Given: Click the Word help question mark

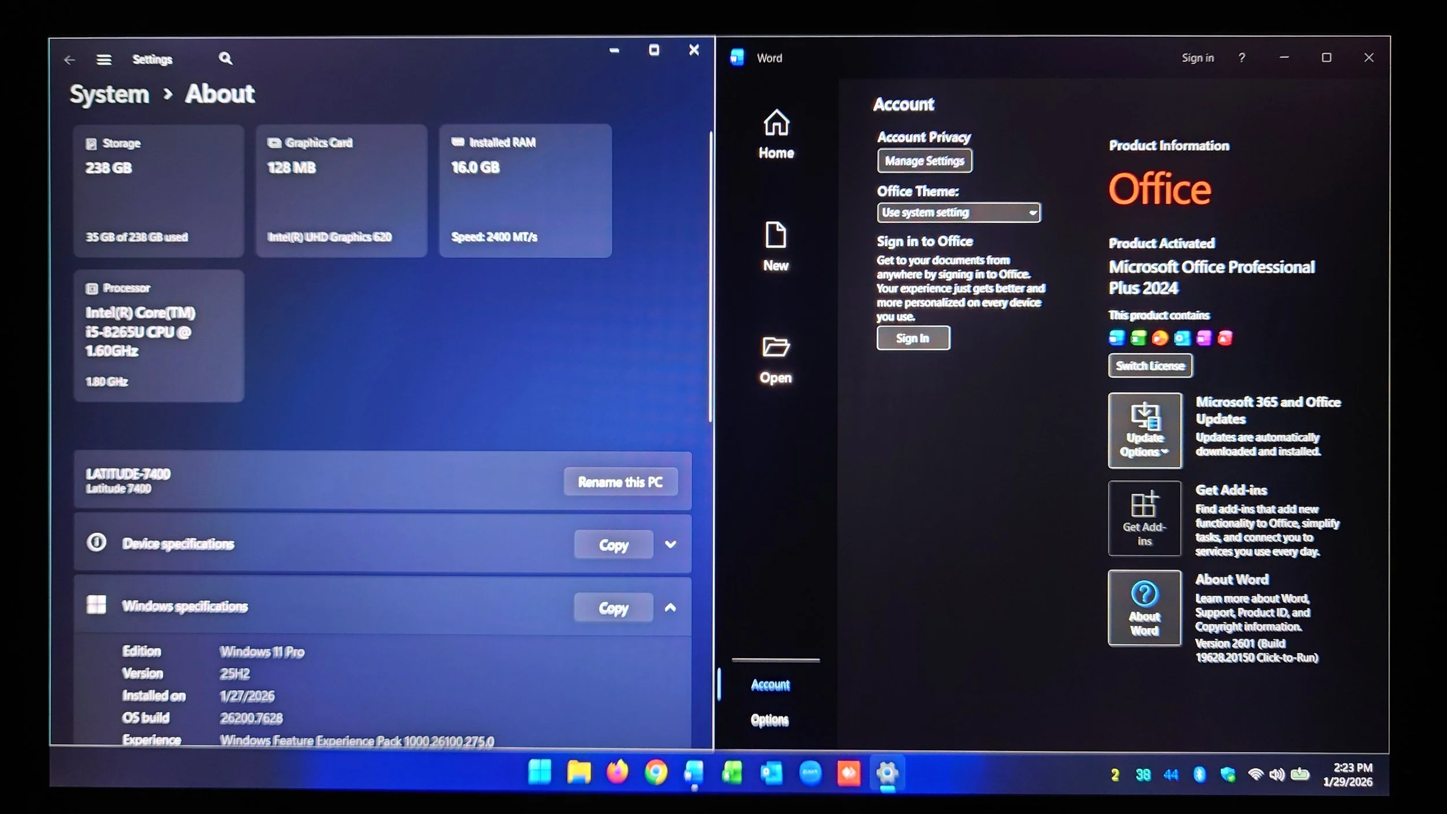Looking at the screenshot, I should tap(1242, 58).
